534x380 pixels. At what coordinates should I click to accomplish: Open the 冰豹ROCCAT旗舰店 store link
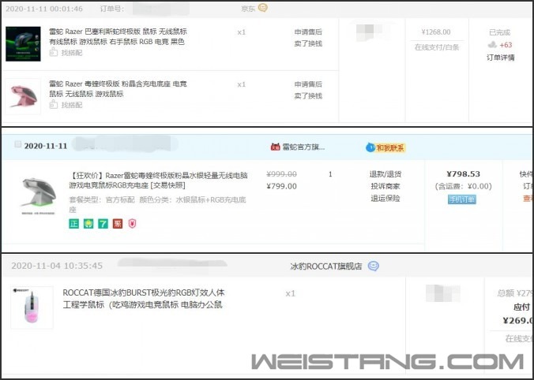326,266
